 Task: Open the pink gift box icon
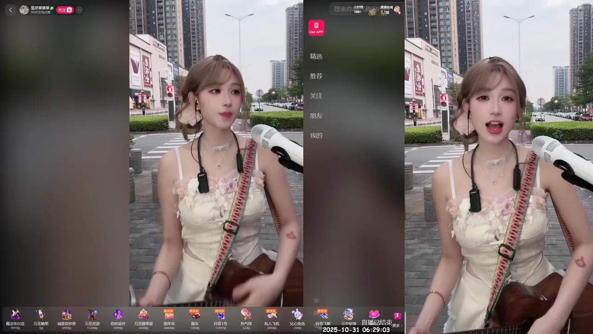point(397,315)
